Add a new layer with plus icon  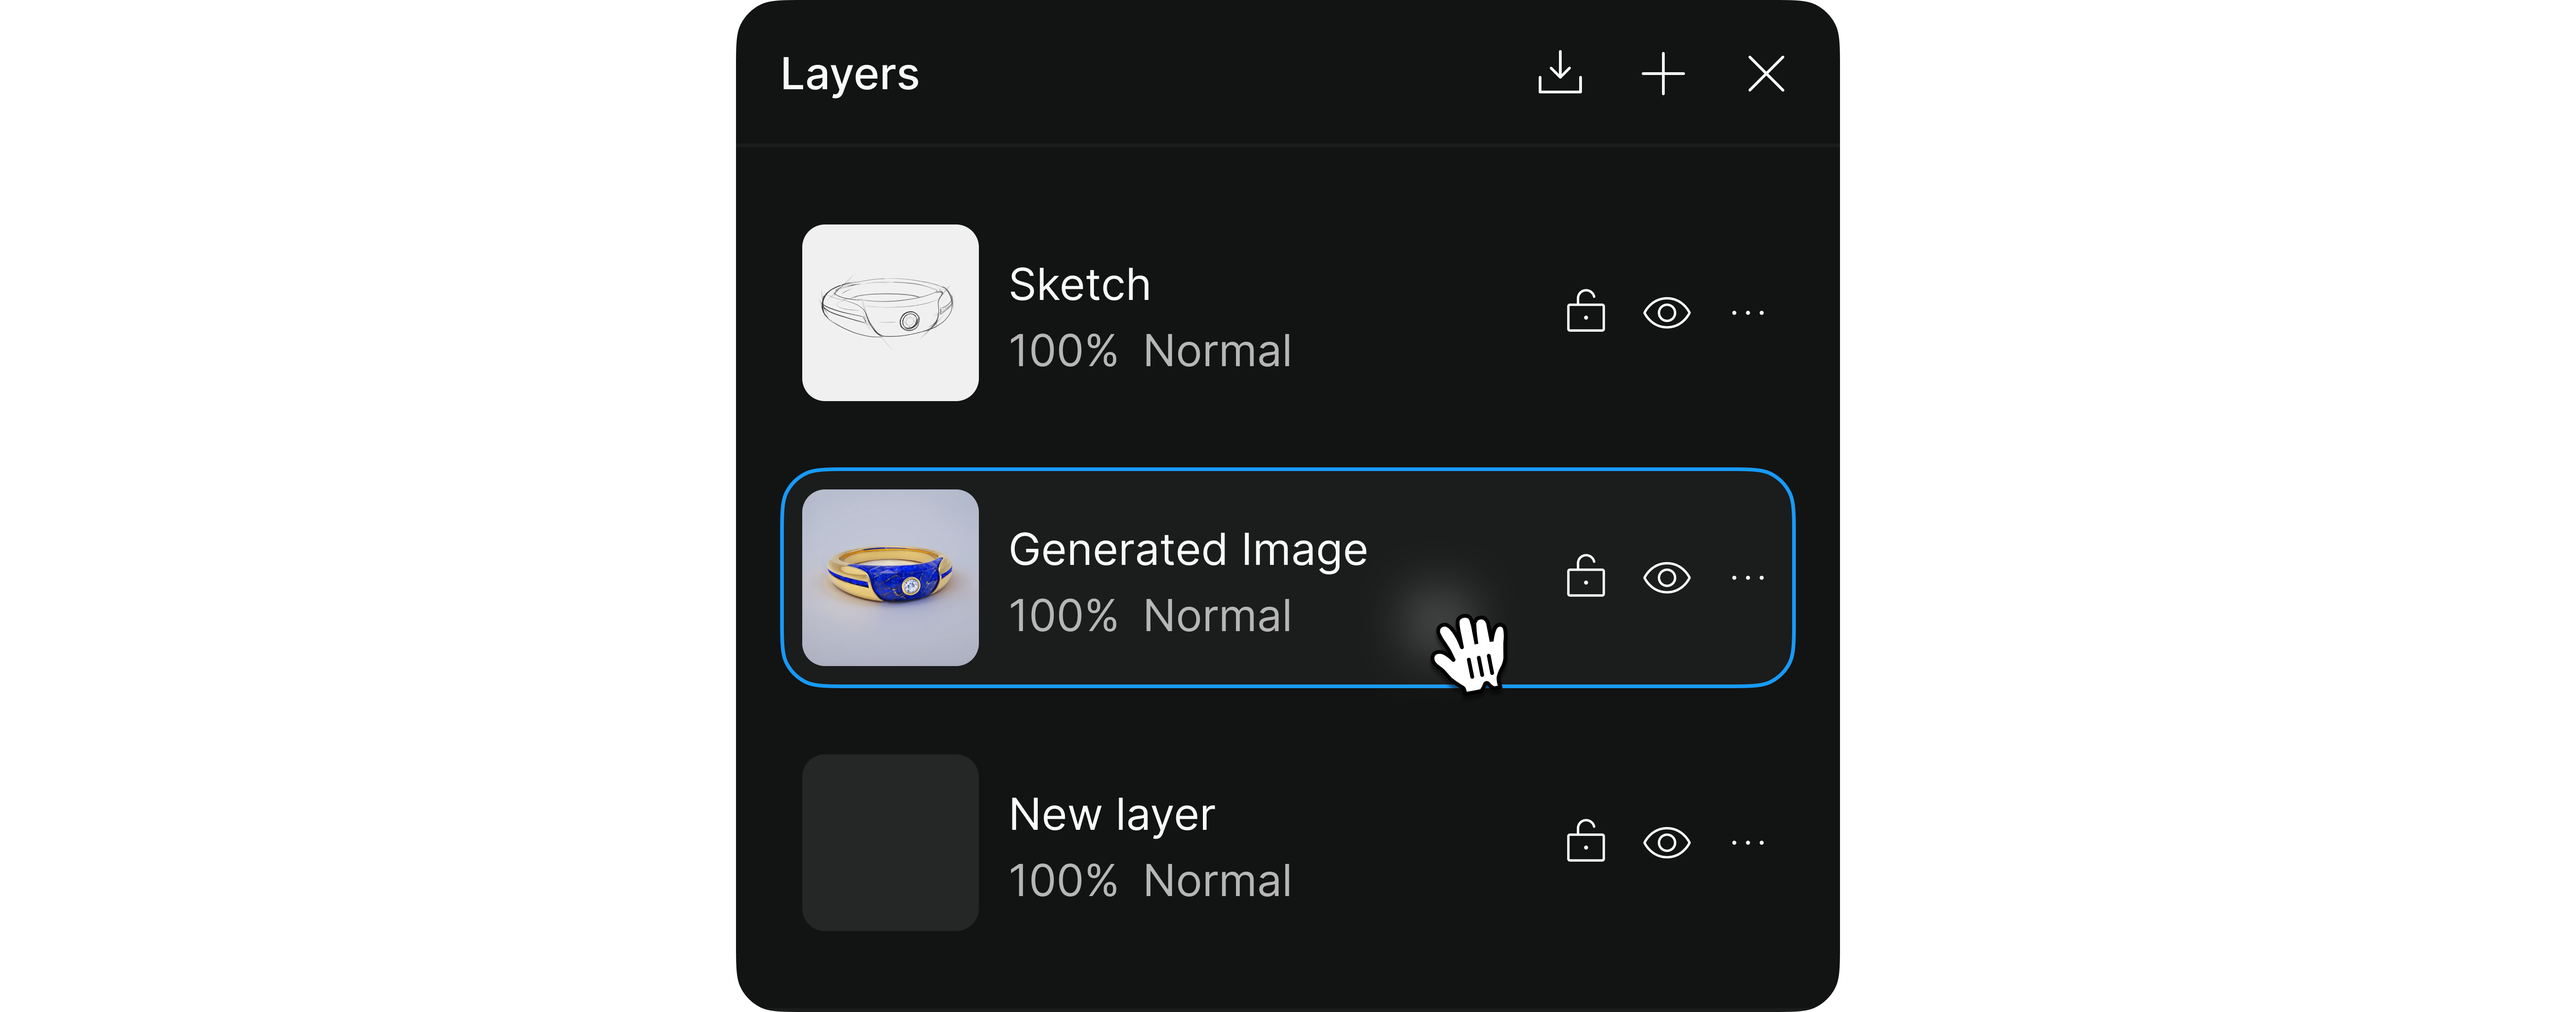[1663, 73]
